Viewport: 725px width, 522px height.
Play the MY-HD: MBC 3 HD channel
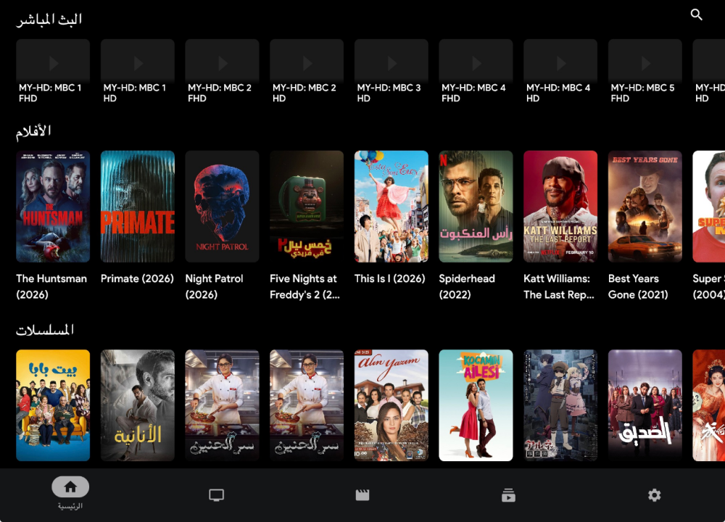coord(391,61)
